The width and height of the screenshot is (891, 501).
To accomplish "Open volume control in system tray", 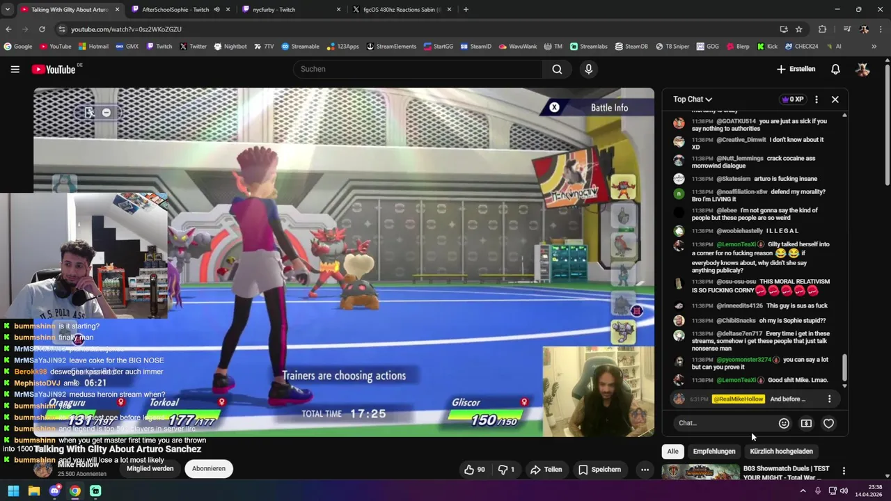I will point(844,491).
